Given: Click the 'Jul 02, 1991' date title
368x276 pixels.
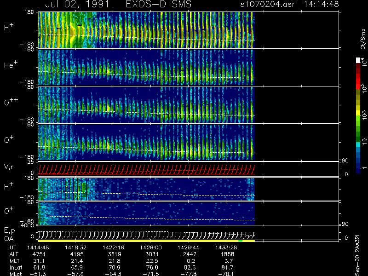Looking at the screenshot, I should pyautogui.click(x=77, y=4).
